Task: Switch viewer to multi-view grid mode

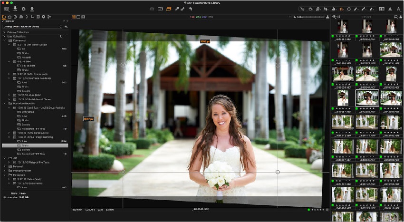Action: pos(74,17)
